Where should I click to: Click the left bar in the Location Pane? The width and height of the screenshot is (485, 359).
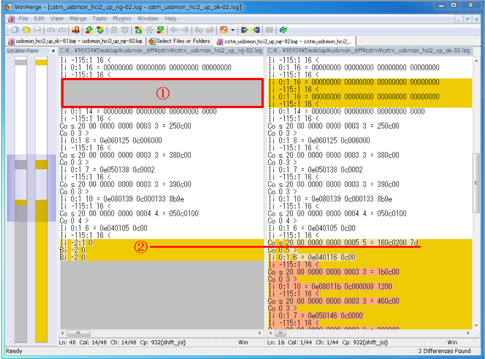pos(21,199)
